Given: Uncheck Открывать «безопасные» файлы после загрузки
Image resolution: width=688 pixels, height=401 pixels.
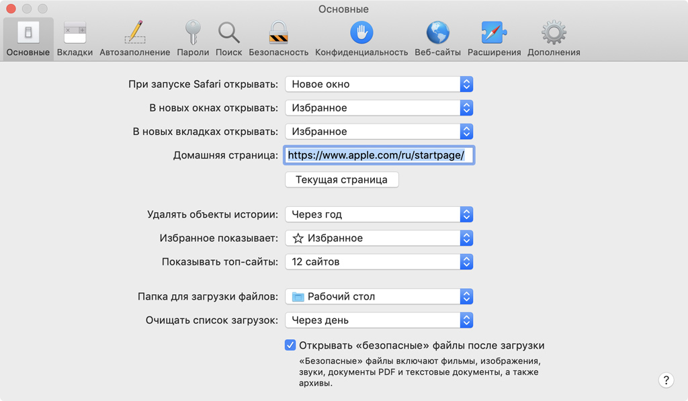Looking at the screenshot, I should click(x=290, y=345).
